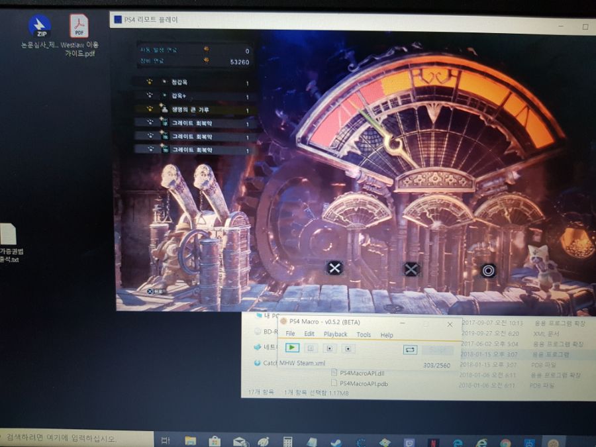
Task: Open the txt file on the desktop
Action: (9, 243)
